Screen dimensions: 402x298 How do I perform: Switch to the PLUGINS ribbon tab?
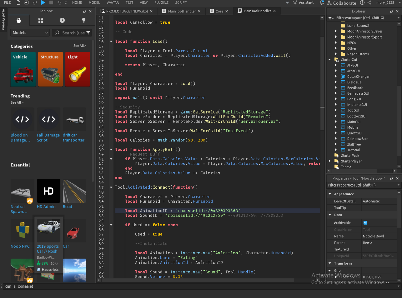pyautogui.click(x=161, y=2)
